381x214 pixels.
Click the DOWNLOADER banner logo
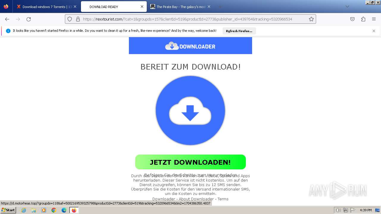pyautogui.click(x=190, y=46)
